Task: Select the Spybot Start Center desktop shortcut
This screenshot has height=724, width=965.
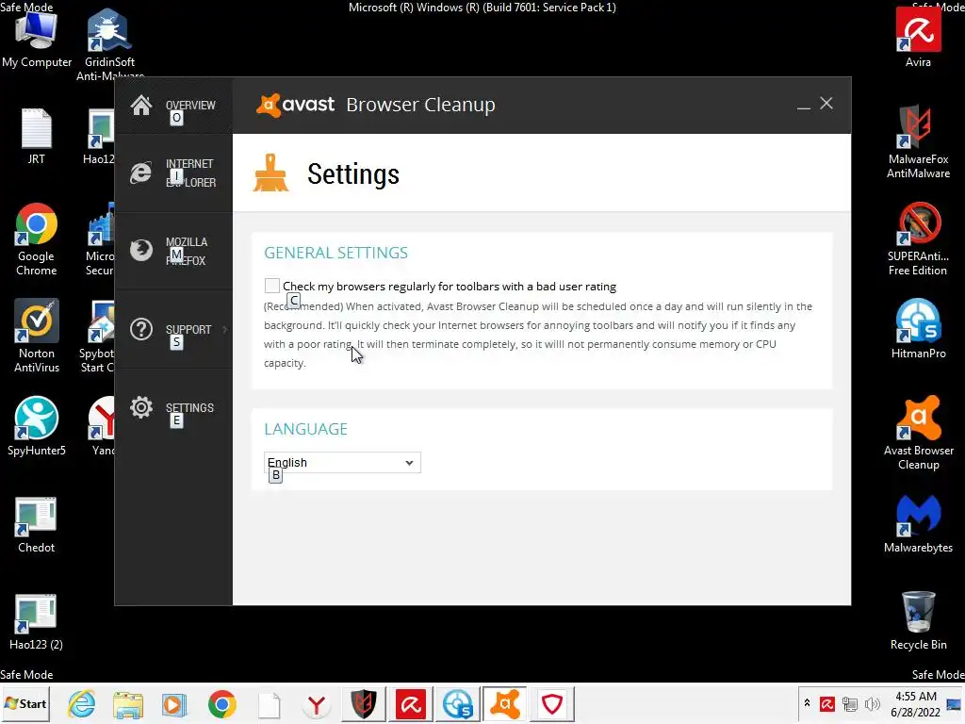Action: coord(97,337)
